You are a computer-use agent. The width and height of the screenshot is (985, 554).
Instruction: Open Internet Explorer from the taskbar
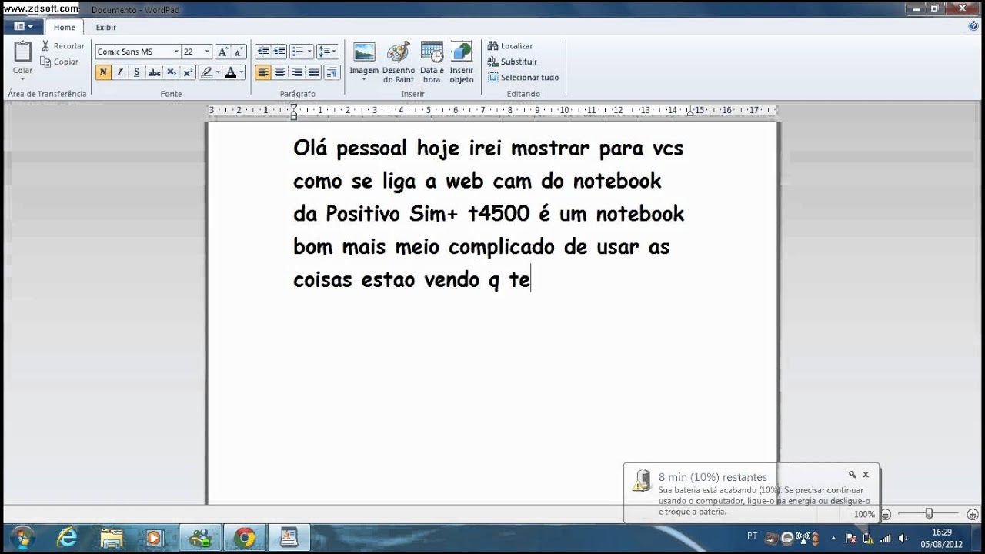tap(67, 538)
